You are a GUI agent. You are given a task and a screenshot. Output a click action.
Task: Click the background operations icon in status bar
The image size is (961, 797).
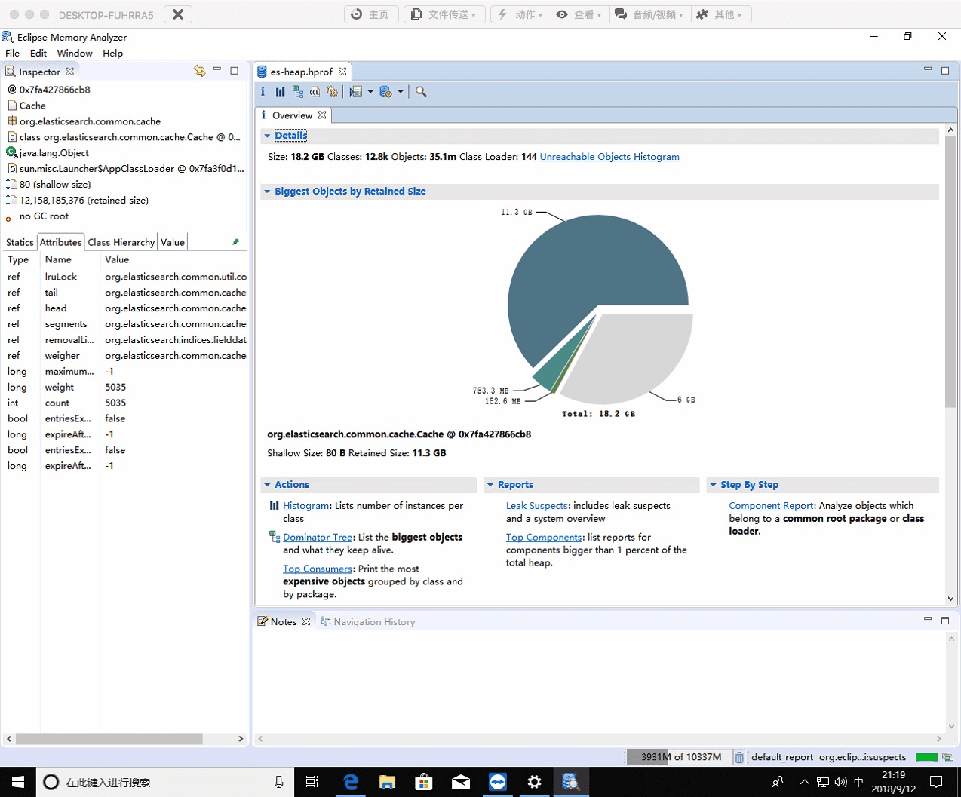click(x=947, y=757)
